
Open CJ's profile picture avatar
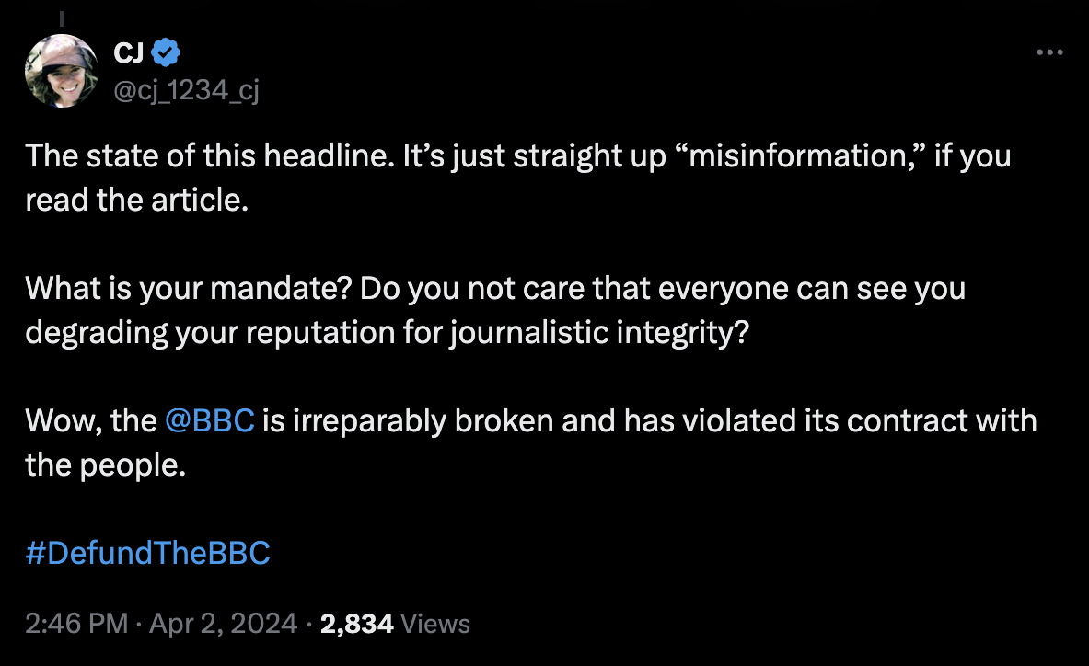point(62,71)
